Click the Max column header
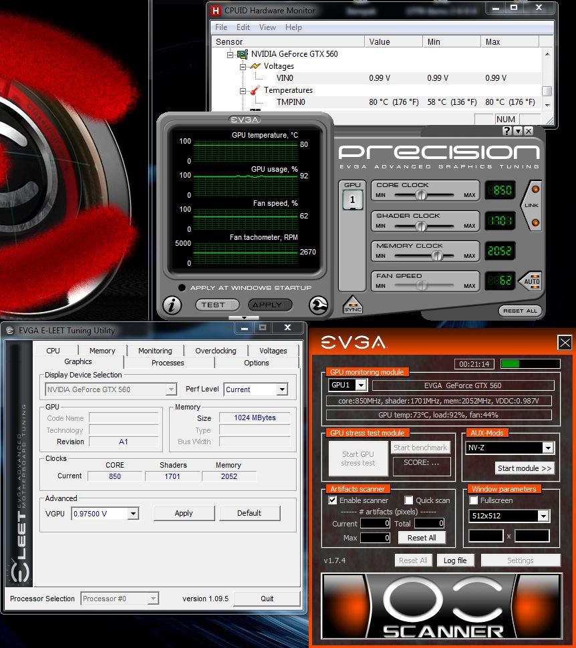The width and height of the screenshot is (576, 648). point(509,41)
